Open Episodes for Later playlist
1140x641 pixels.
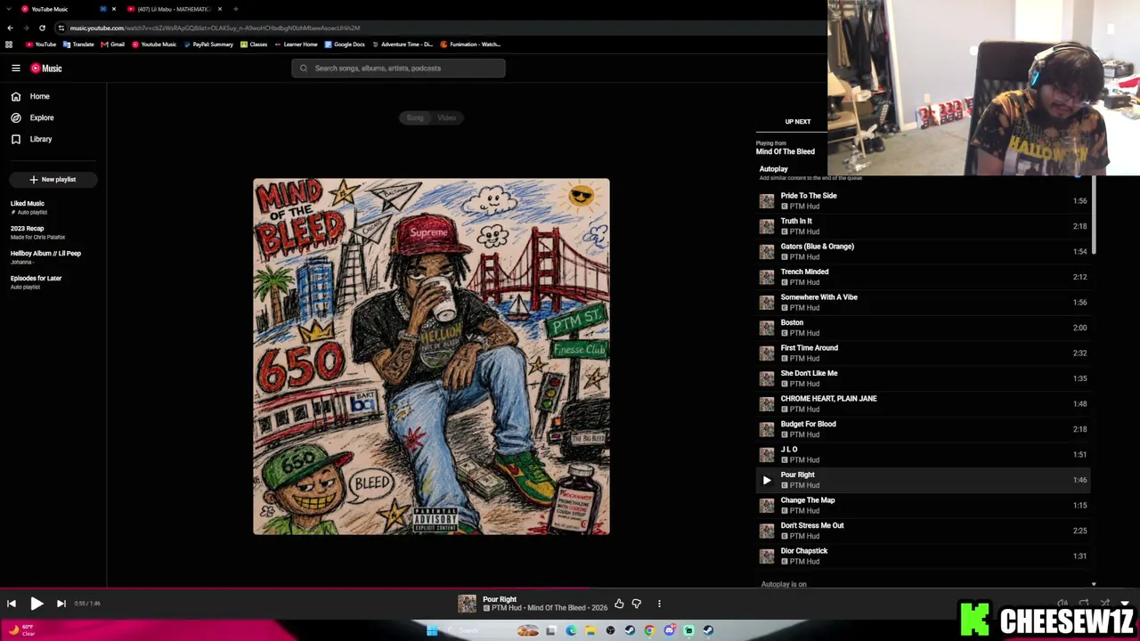pyautogui.click(x=36, y=282)
